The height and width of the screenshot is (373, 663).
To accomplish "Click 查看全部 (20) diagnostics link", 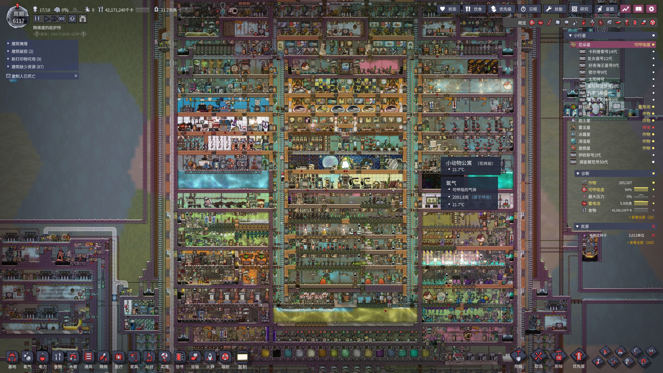I will (641, 217).
